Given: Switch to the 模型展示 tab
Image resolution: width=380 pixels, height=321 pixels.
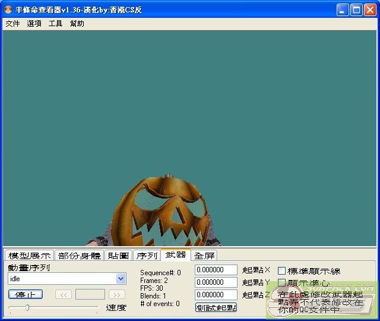Looking at the screenshot, I should coord(28,256).
